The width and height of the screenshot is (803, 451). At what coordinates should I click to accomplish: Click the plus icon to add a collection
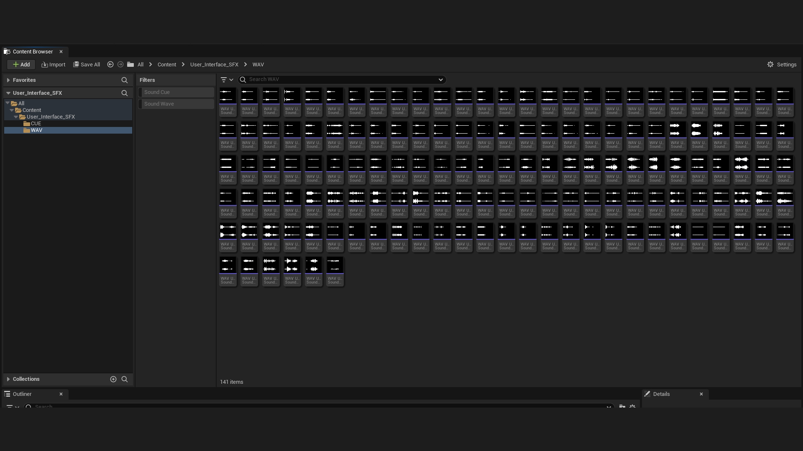pos(113,379)
